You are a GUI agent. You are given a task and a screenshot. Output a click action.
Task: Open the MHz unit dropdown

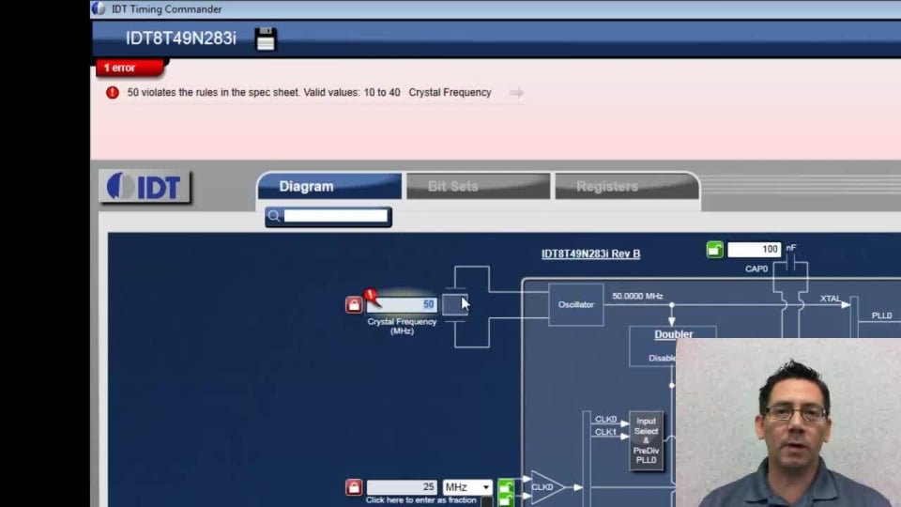pos(467,487)
